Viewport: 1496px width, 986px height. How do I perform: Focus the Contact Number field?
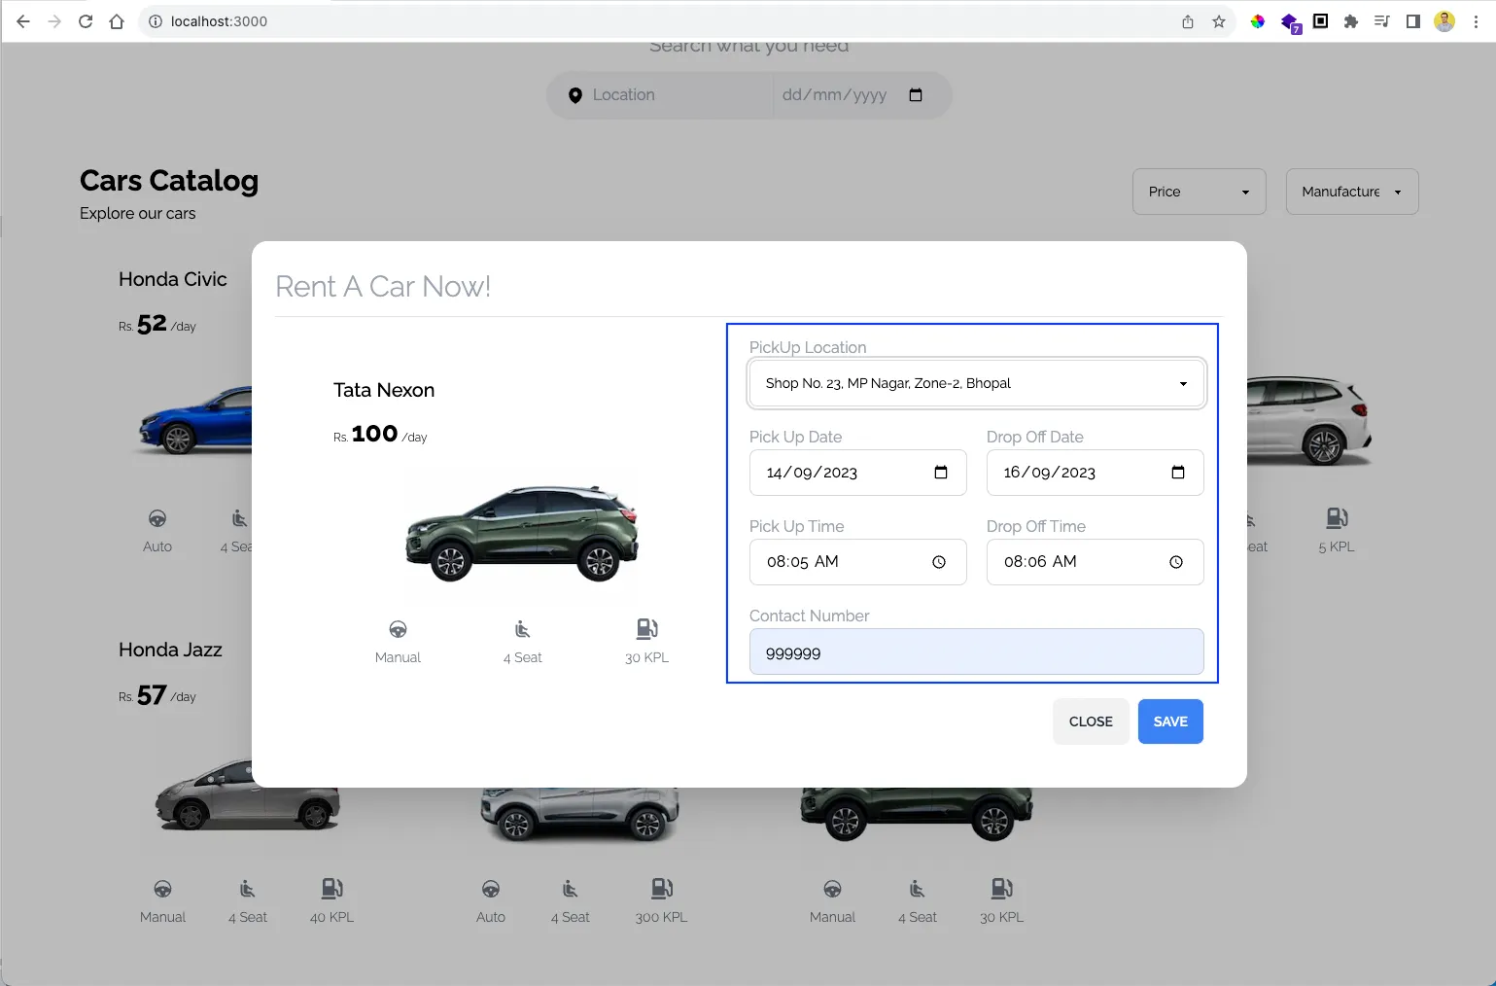[x=977, y=652]
